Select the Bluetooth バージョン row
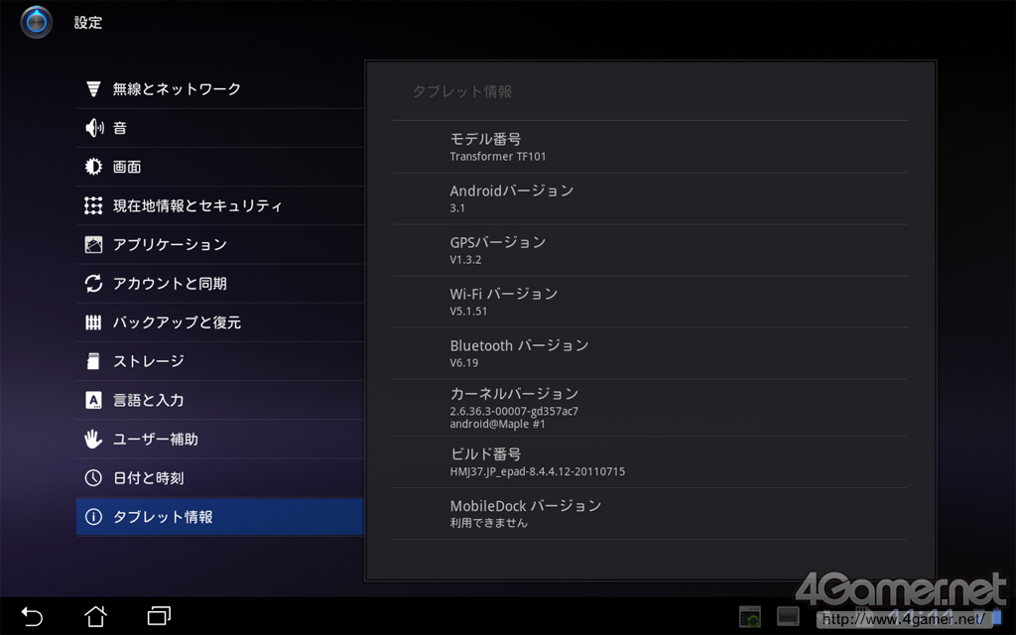Viewport: 1016px width, 635px height. 650,353
